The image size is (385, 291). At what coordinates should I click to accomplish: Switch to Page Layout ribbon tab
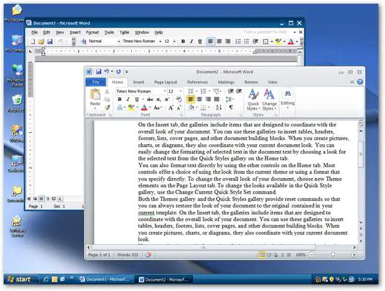(x=165, y=82)
